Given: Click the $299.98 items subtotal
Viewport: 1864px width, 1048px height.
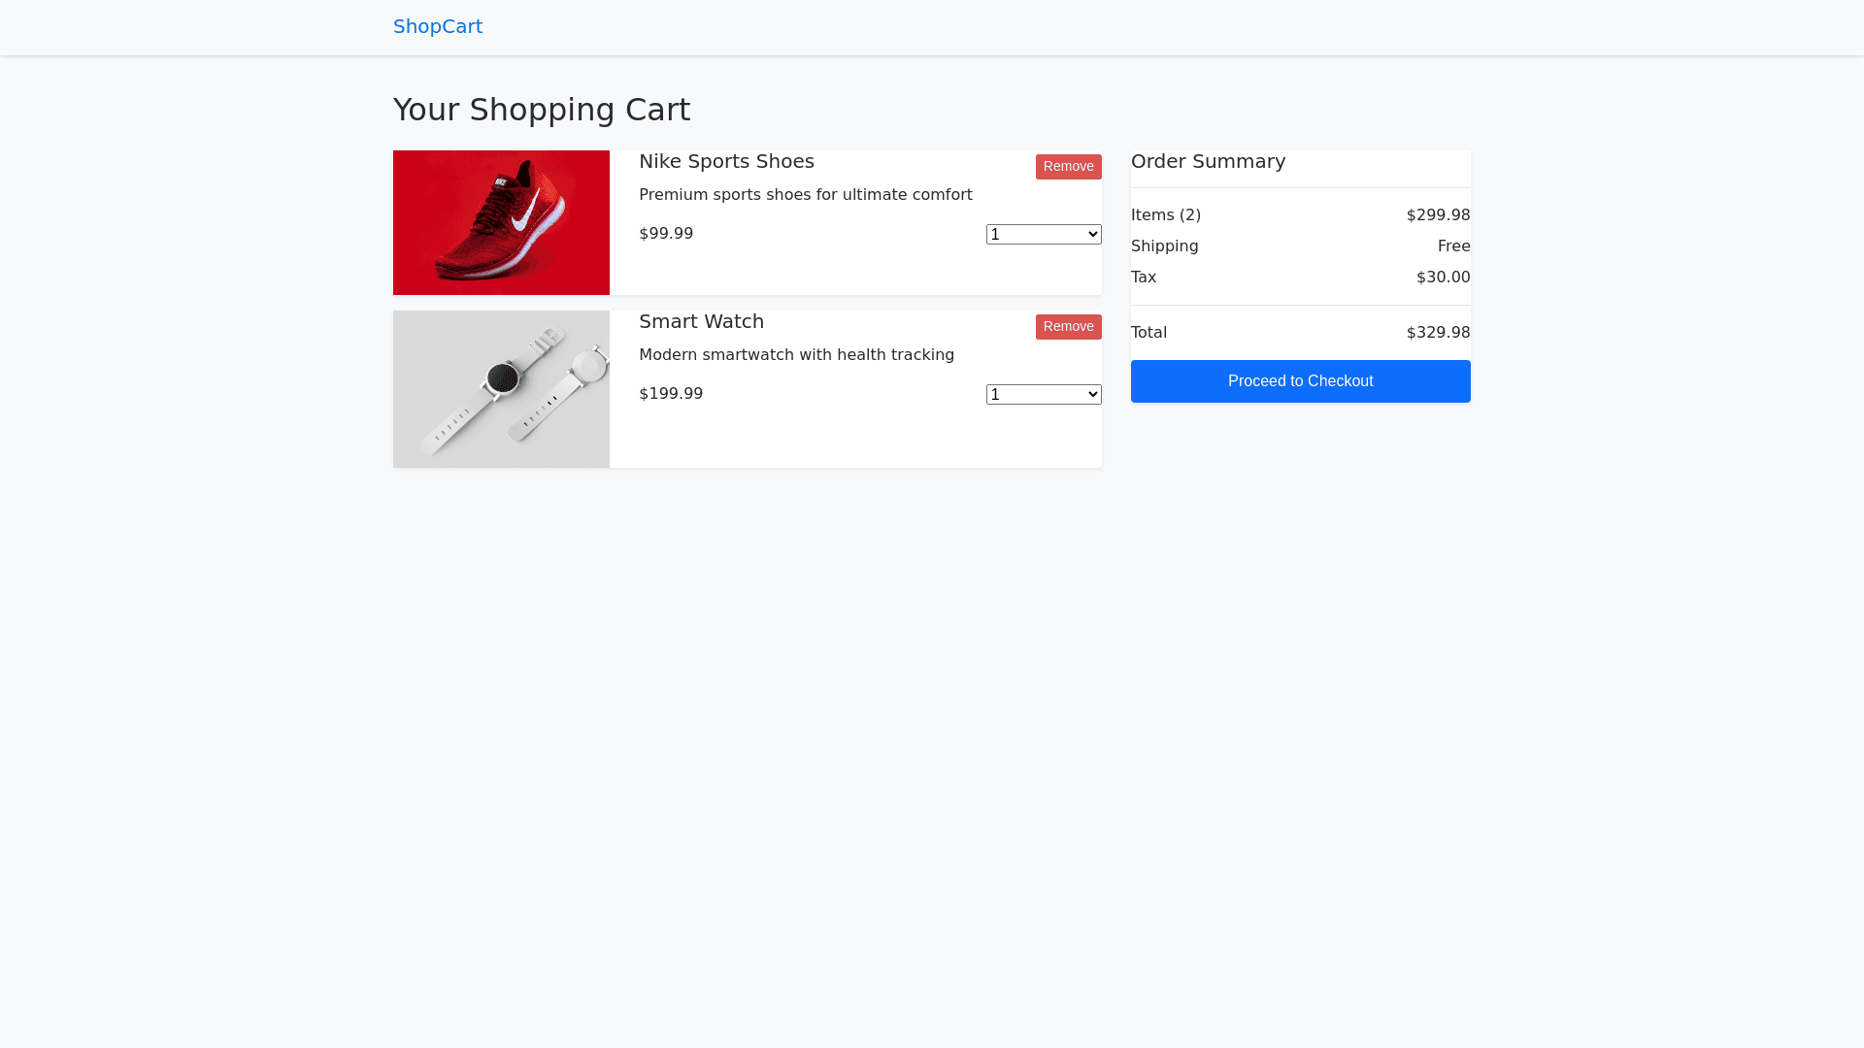Looking at the screenshot, I should click(x=1438, y=215).
